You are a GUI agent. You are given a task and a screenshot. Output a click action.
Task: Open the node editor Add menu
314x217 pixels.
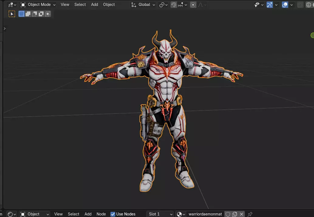[x=88, y=214]
